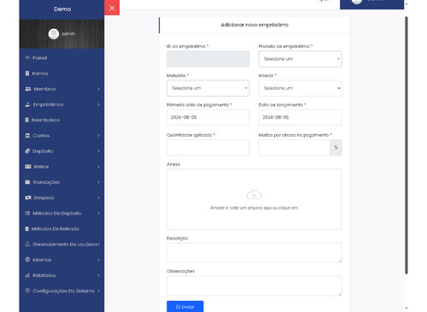Open the Reembolsos menu item
The width and height of the screenshot is (427, 312).
pos(61,120)
